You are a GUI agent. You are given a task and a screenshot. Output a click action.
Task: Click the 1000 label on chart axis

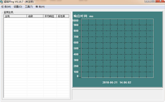tap(75, 21)
